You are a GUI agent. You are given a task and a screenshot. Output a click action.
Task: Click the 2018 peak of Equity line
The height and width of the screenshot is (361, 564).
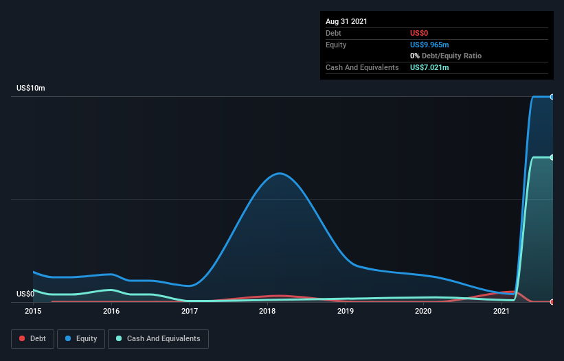pyautogui.click(x=280, y=174)
